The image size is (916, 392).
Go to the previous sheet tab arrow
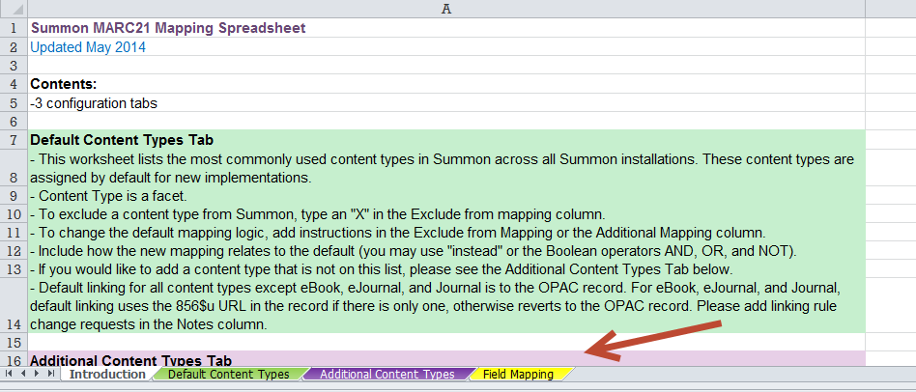pos(23,374)
